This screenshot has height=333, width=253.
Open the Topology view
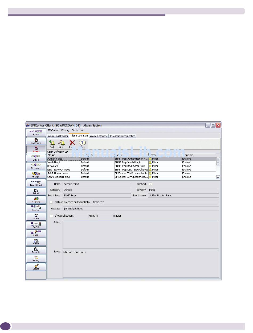[36, 208]
